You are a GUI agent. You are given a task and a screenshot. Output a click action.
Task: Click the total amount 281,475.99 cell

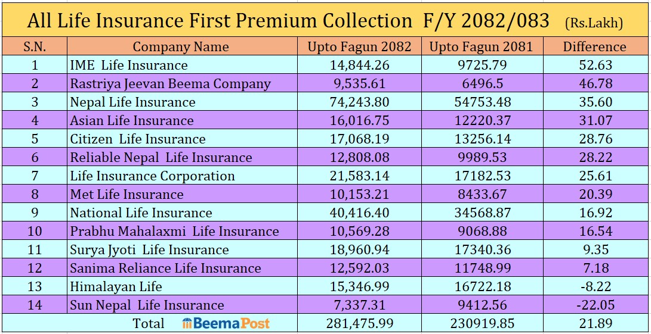[359, 323]
